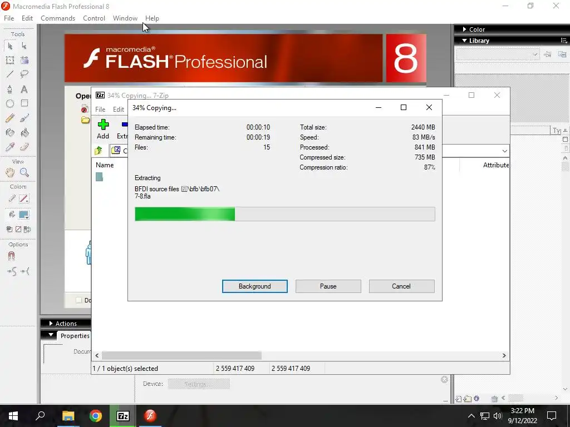Open the 7-Zip Edit menu
The width and height of the screenshot is (570, 427).
click(118, 110)
